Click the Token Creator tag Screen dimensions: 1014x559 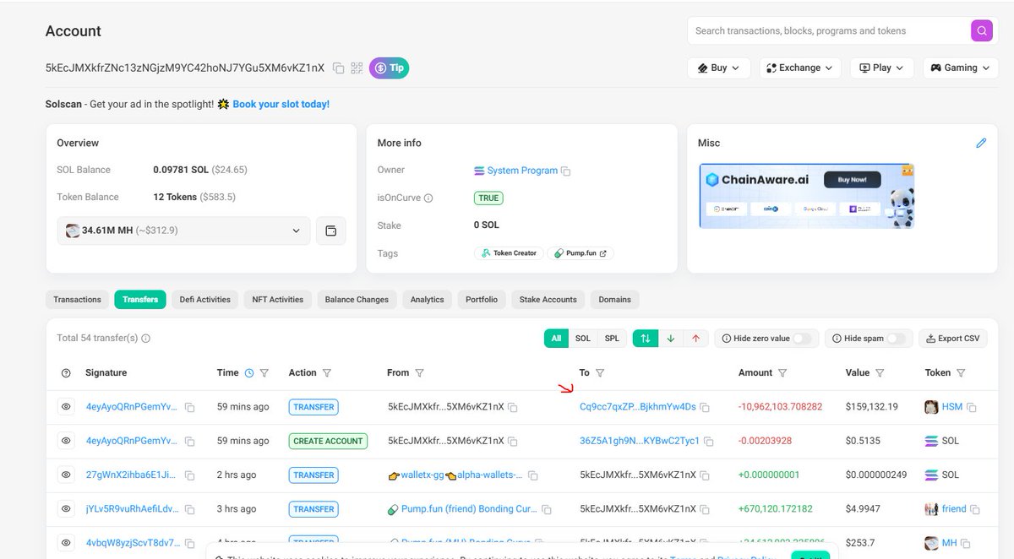[509, 253]
